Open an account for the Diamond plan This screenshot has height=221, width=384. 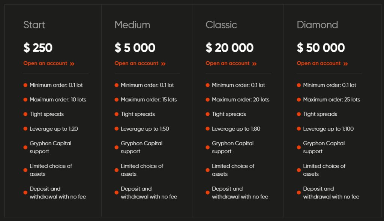319,63
